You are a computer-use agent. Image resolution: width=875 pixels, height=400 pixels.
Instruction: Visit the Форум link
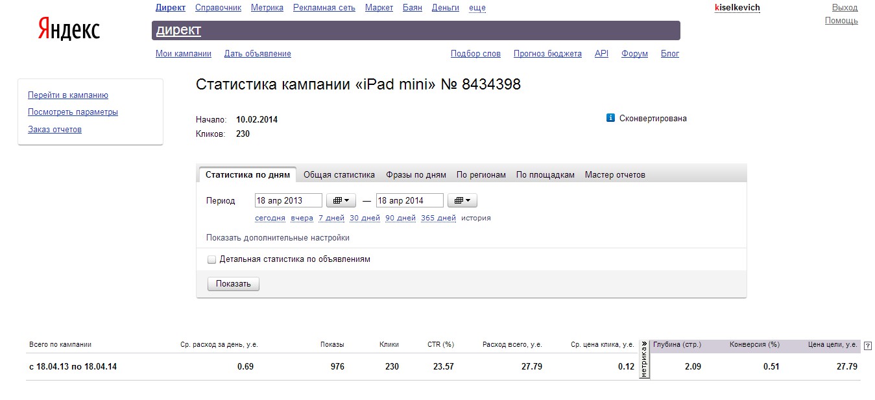[x=634, y=54]
